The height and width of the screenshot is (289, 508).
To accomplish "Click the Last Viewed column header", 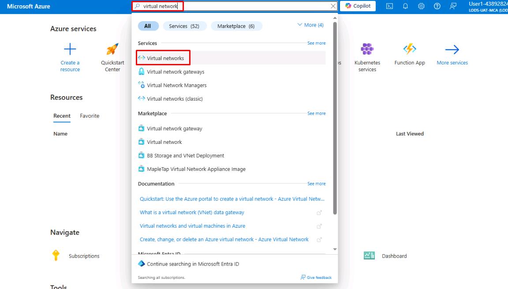I will pyautogui.click(x=410, y=134).
